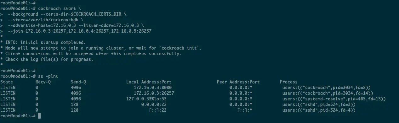Viewport: 399px width, 123px height.
Task: Click the sshd pid=524,fd=4 process entry
Action: [319, 110]
